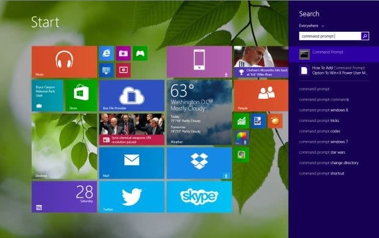Open the pink Camera tile
The height and width of the screenshot is (238, 379).
point(123,54)
